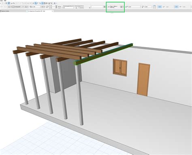Select the orange door in the wall

coord(143,80)
